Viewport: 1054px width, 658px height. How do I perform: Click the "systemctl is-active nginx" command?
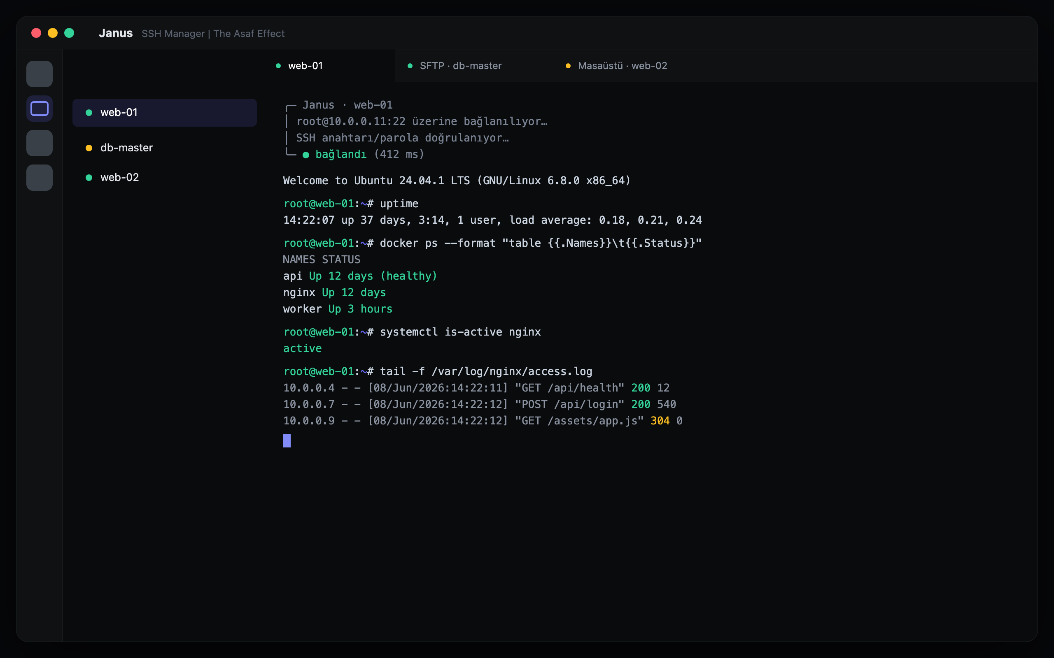point(412,332)
